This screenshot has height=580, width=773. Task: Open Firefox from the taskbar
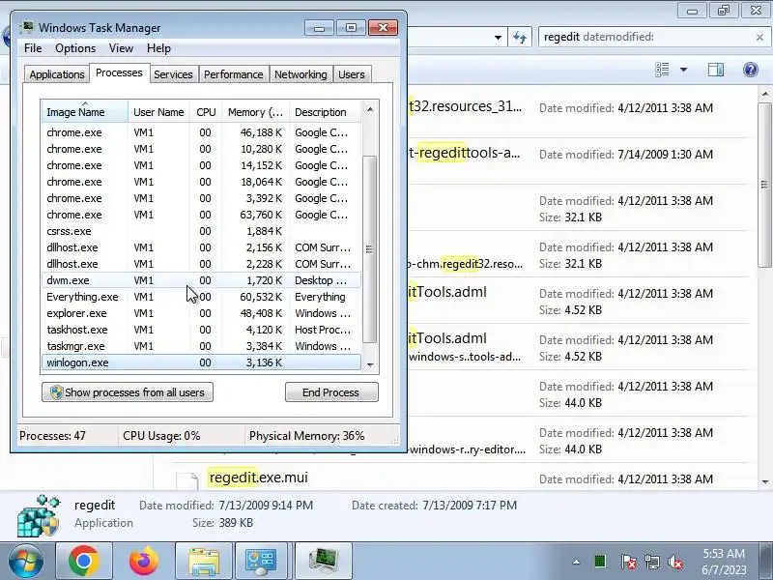143,561
